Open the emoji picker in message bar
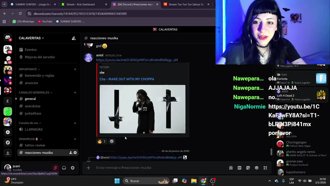The height and width of the screenshot is (186, 330). 257,168
